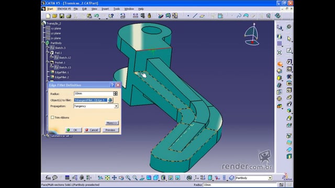Click the compass at top right of viewport

click(x=252, y=34)
